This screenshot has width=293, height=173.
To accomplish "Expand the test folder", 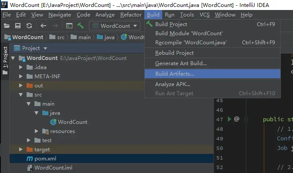I will point(29,140).
